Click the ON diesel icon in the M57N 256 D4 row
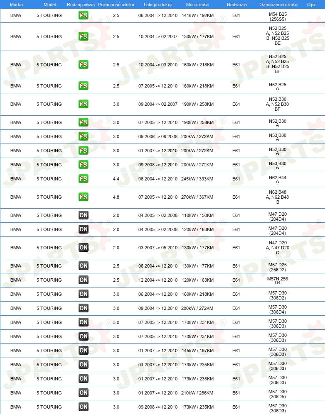 [83, 280]
